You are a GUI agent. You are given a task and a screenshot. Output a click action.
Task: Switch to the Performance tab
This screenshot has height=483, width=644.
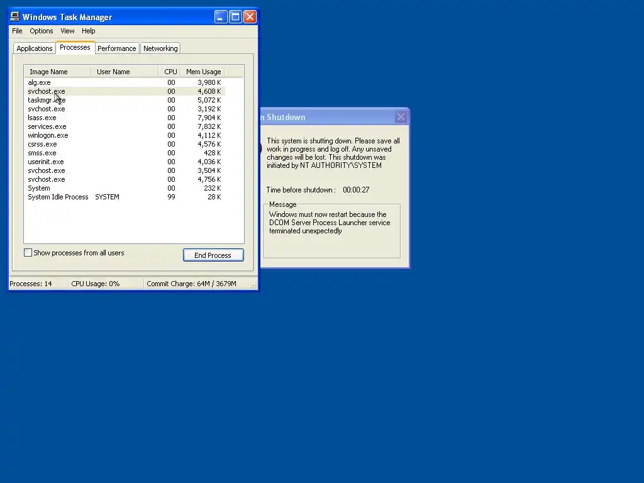(x=116, y=48)
